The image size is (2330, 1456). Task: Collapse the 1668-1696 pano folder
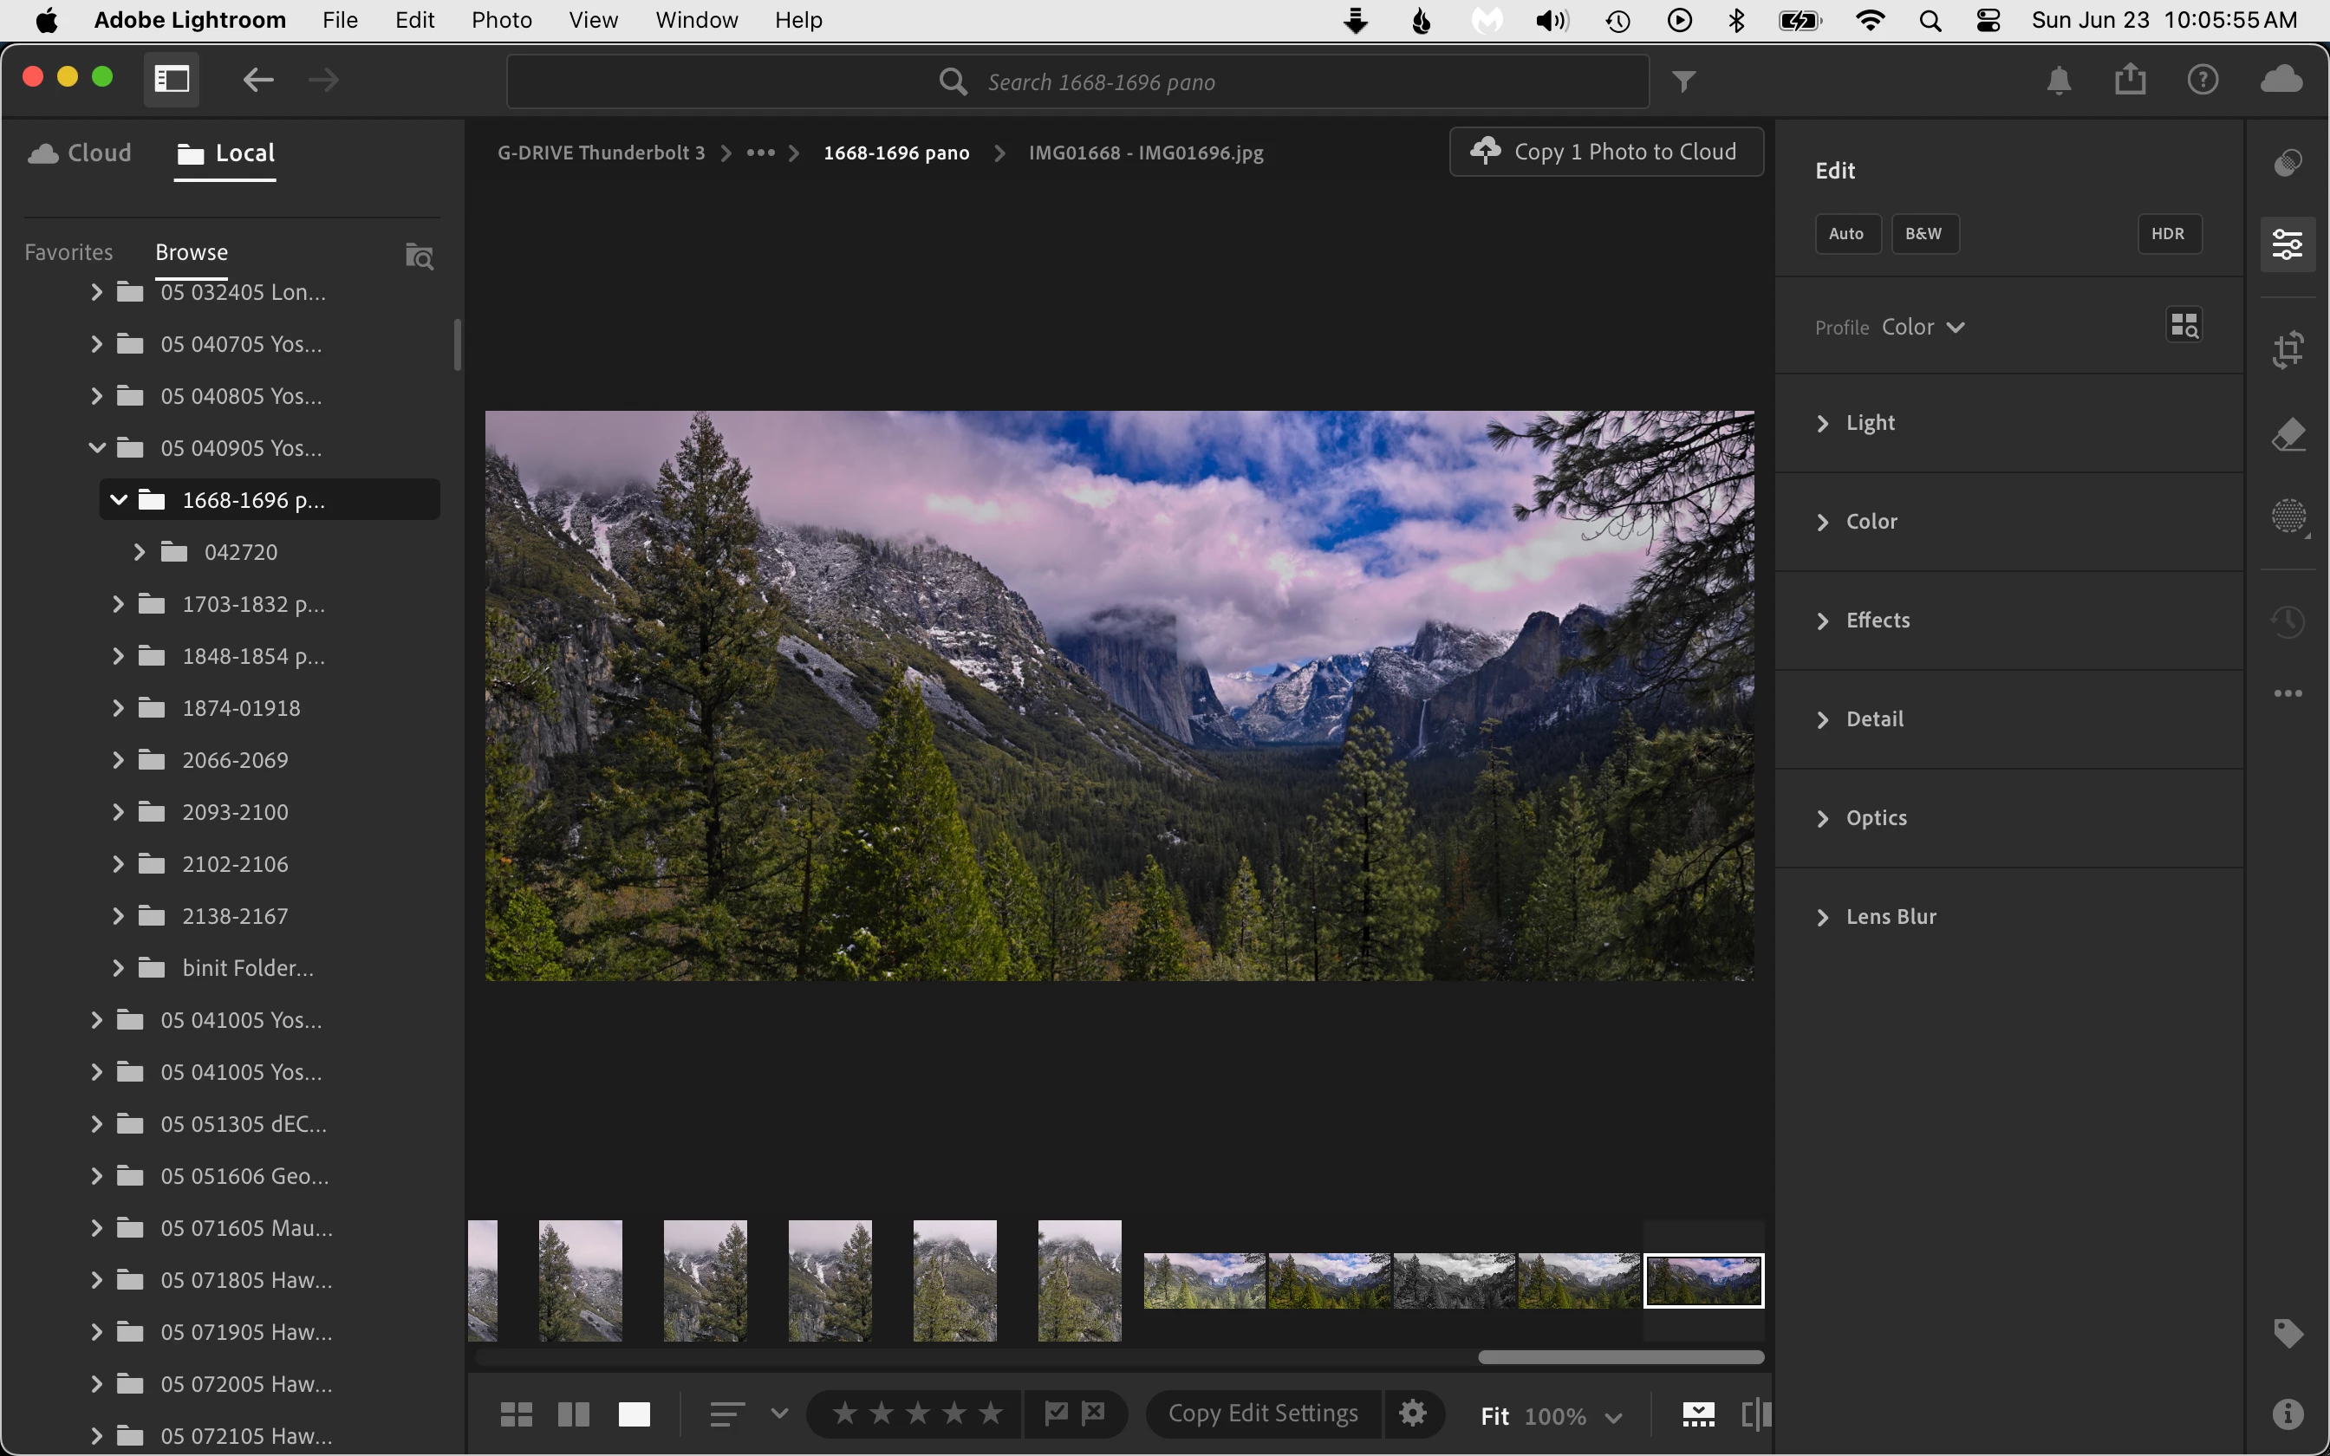pyautogui.click(x=119, y=500)
